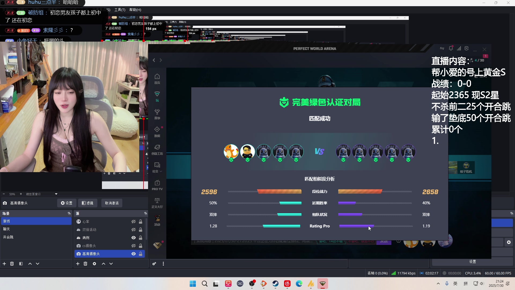
Task: Click arena network signal bars icon
Action: [459, 48]
